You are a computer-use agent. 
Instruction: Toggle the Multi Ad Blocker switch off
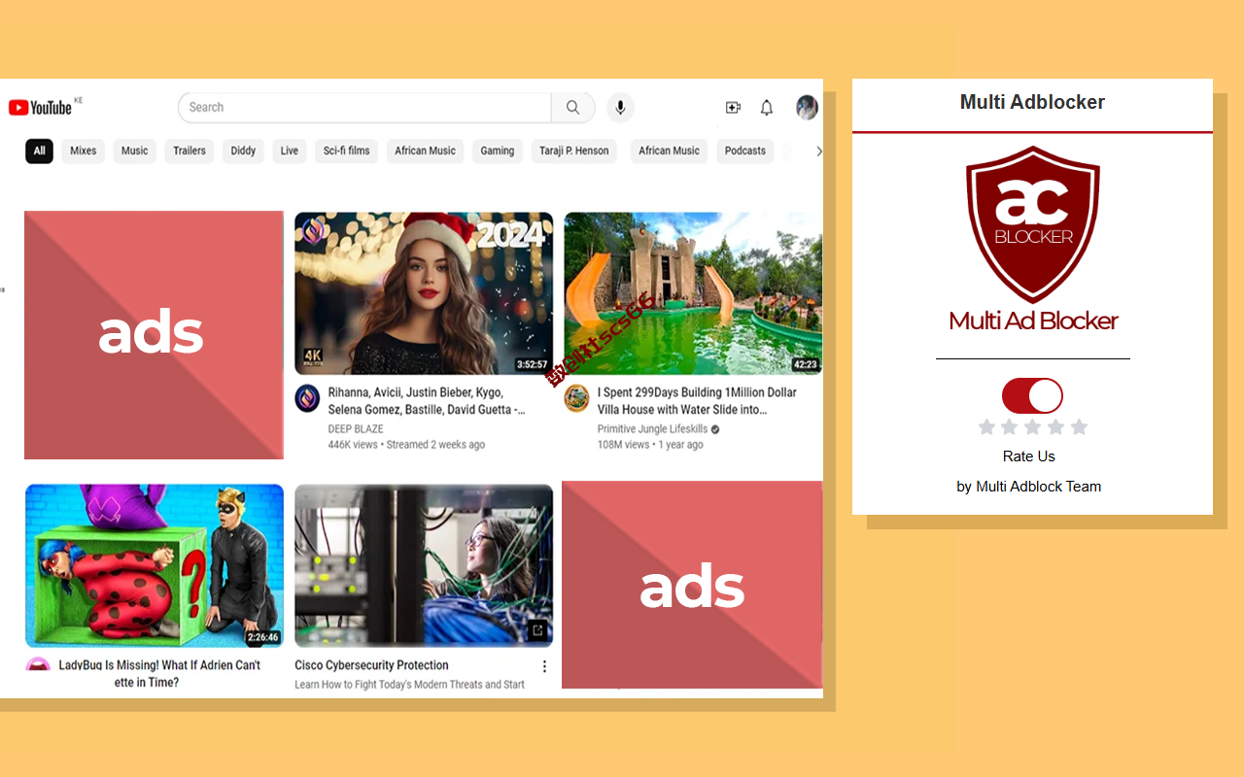click(1032, 396)
